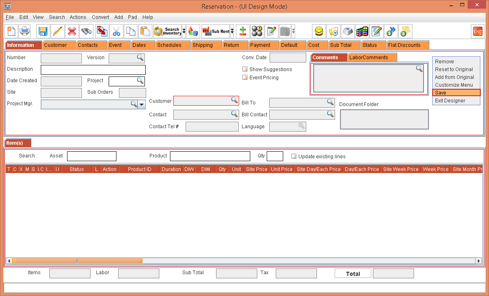Click the Edit pencil icon
489x296 pixels.
pos(57,31)
